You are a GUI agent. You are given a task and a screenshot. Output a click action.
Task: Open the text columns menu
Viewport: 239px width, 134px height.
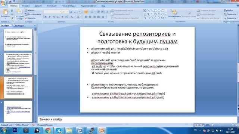tap(103, 17)
